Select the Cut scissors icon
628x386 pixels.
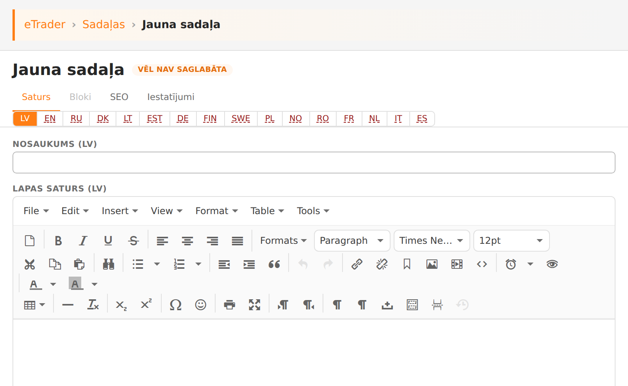click(x=30, y=264)
